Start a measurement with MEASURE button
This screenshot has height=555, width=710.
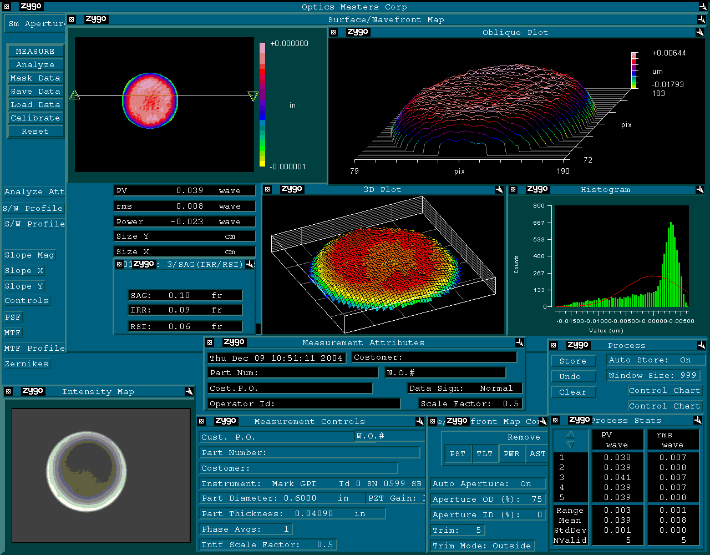point(35,51)
